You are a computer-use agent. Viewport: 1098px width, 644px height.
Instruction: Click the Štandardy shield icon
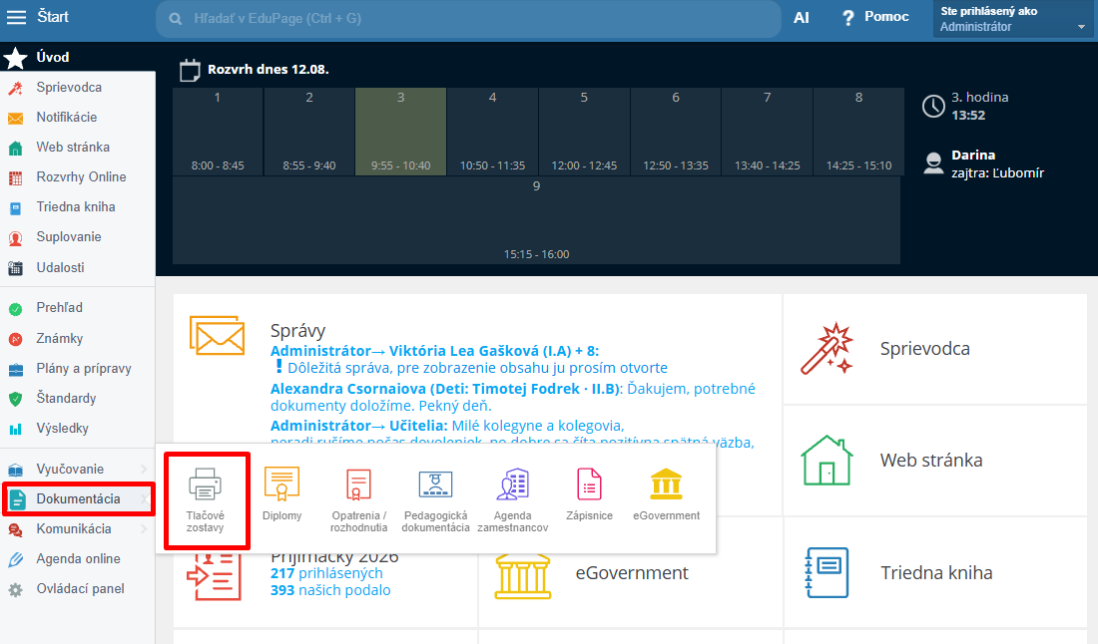point(15,400)
